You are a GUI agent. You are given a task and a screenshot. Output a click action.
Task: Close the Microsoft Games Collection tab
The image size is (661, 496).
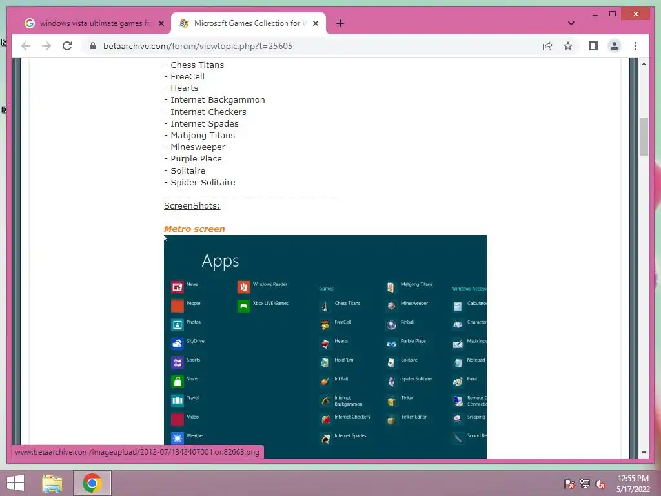[x=315, y=23]
